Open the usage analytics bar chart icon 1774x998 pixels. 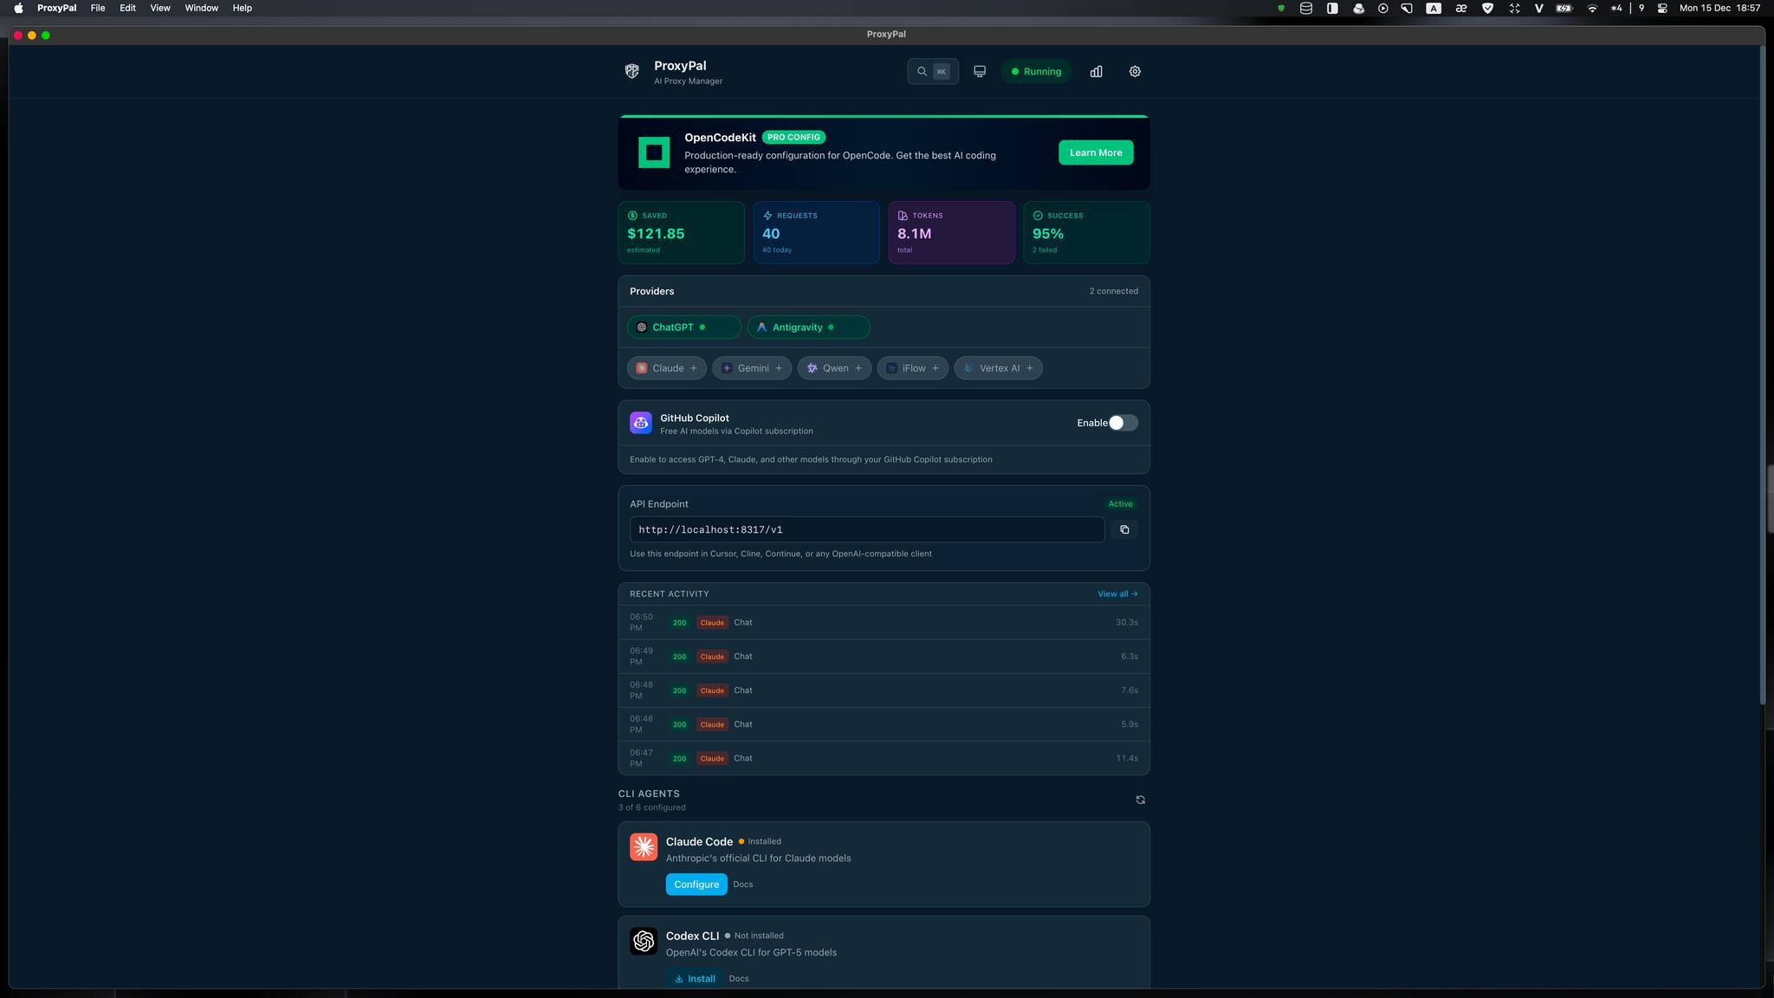(x=1096, y=72)
